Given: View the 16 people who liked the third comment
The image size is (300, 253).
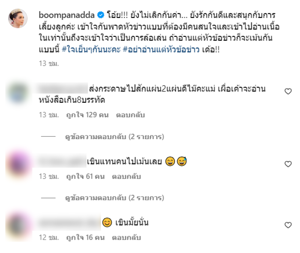Looking at the screenshot, I should pyautogui.click(x=85, y=238).
